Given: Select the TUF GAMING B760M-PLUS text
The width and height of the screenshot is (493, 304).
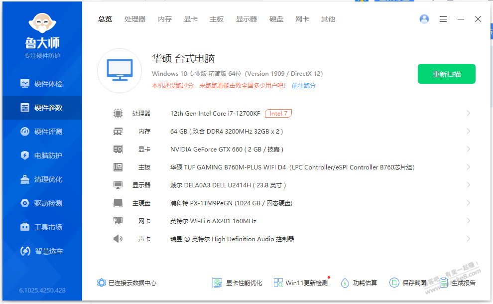Looking at the screenshot, I should click(292, 167).
